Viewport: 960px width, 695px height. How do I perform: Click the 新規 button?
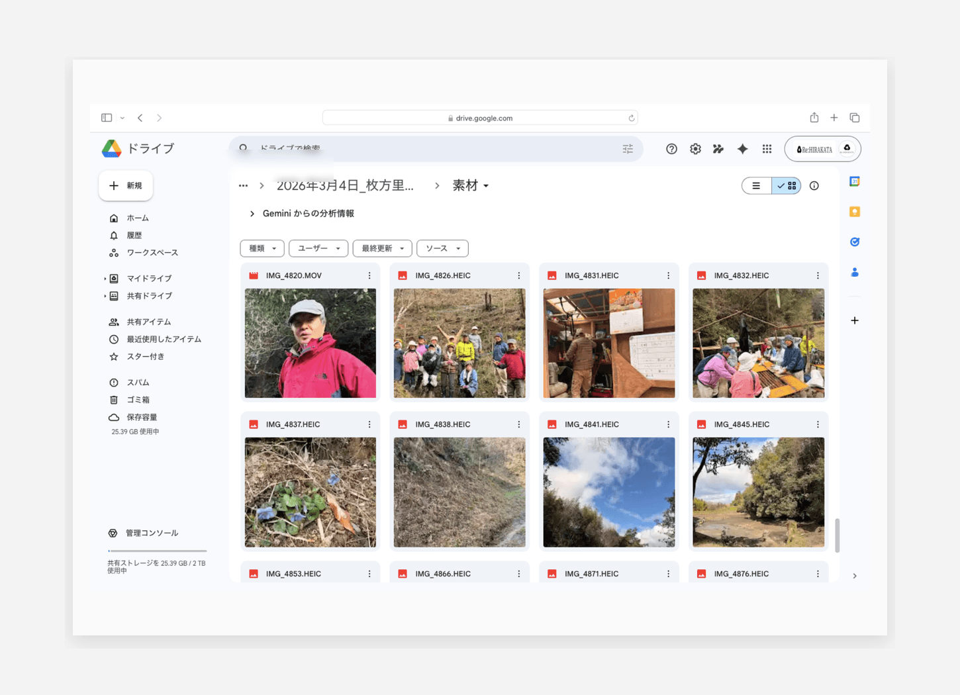tap(125, 185)
